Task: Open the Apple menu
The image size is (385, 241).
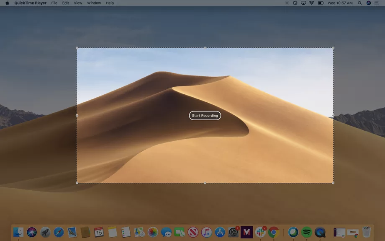Action: coord(7,3)
